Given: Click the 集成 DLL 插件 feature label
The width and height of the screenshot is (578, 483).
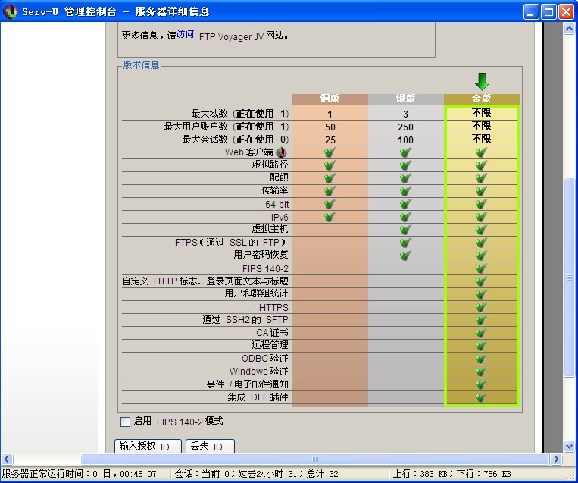Looking at the screenshot, I should pos(258,397).
